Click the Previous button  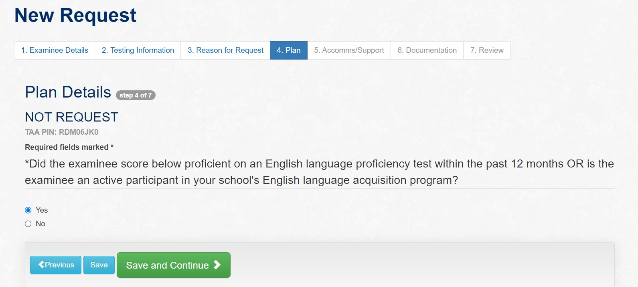55,265
